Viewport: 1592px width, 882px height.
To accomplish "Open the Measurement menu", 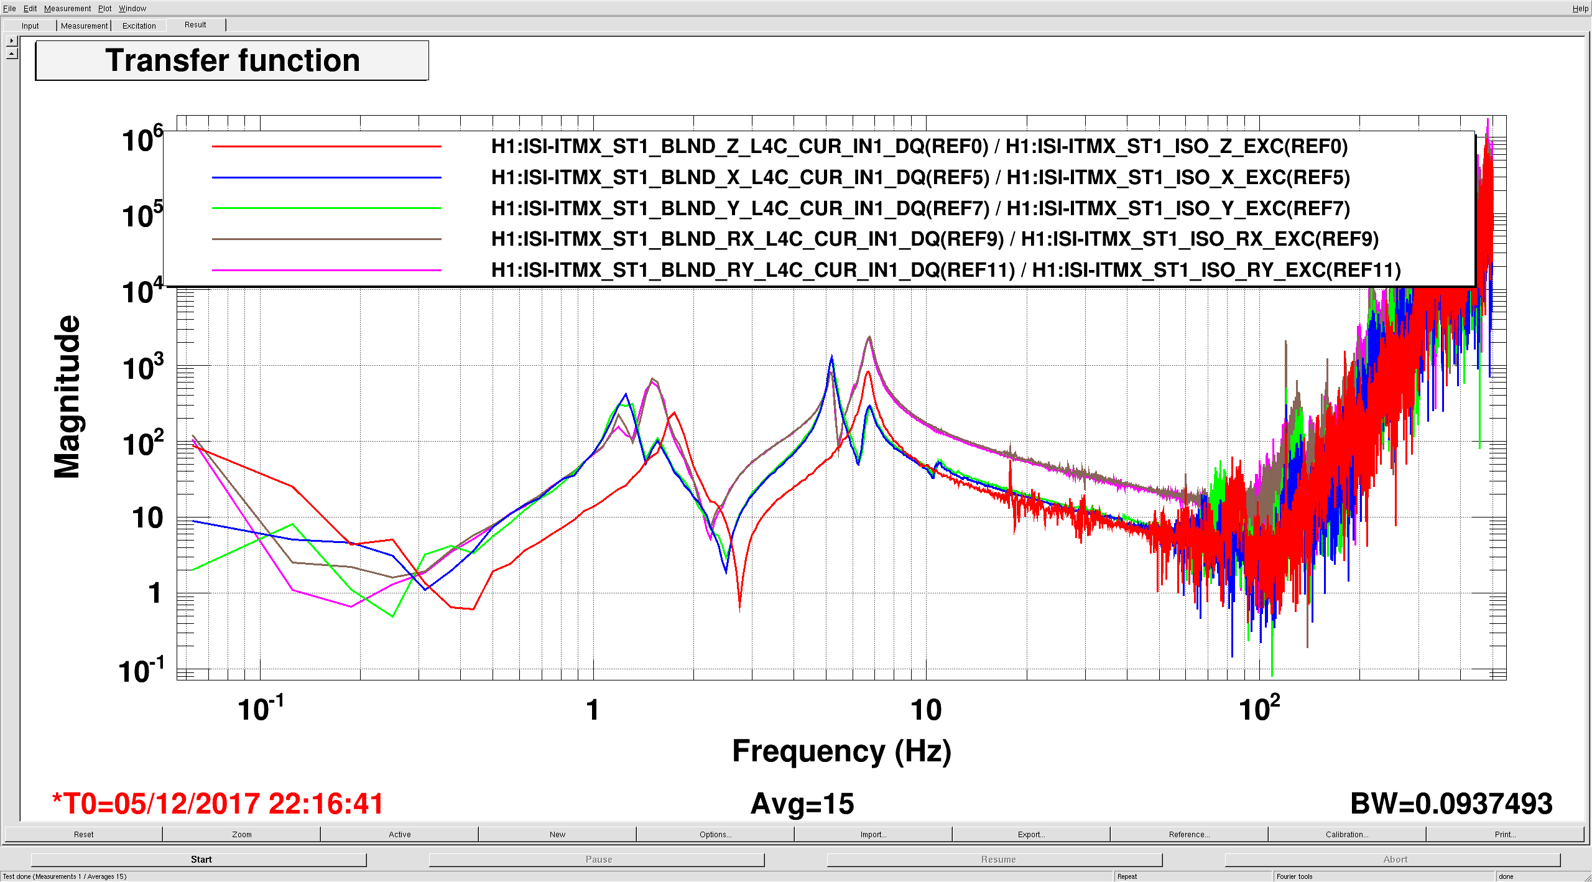I will click(x=67, y=8).
